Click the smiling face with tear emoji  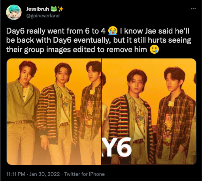[154, 49]
